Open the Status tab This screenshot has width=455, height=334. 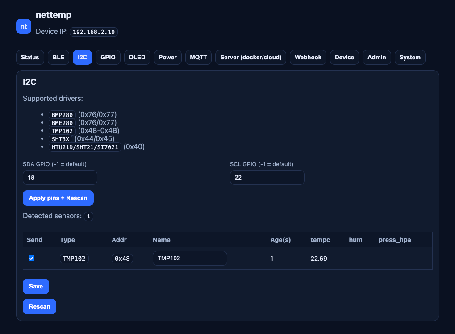[x=30, y=58]
